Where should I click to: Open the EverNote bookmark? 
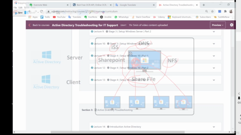tap(91, 17)
